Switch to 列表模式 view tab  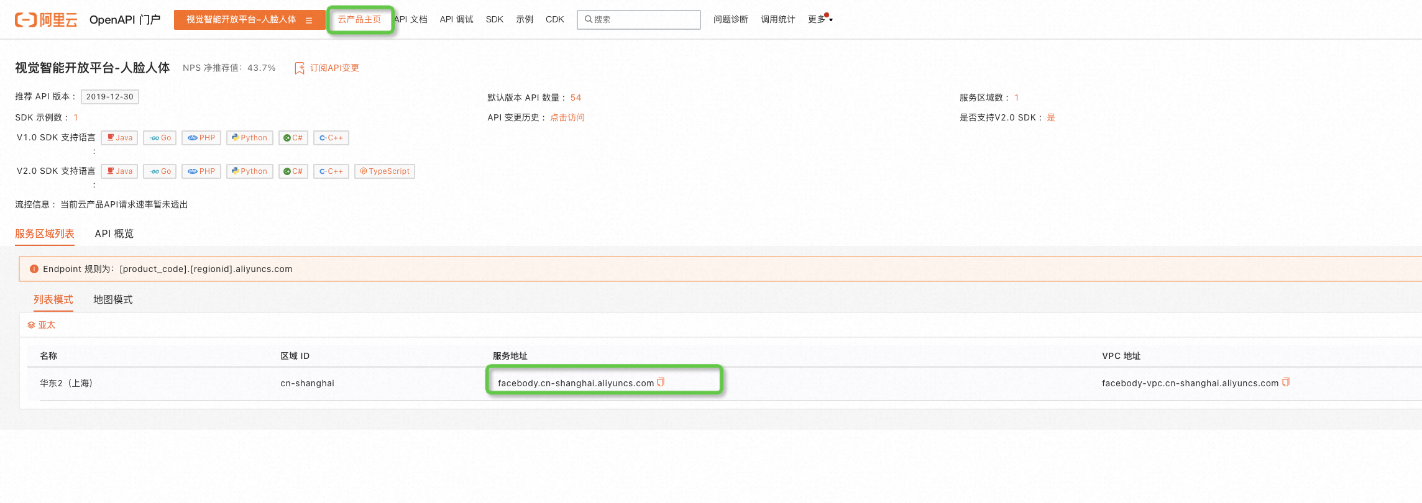[53, 299]
